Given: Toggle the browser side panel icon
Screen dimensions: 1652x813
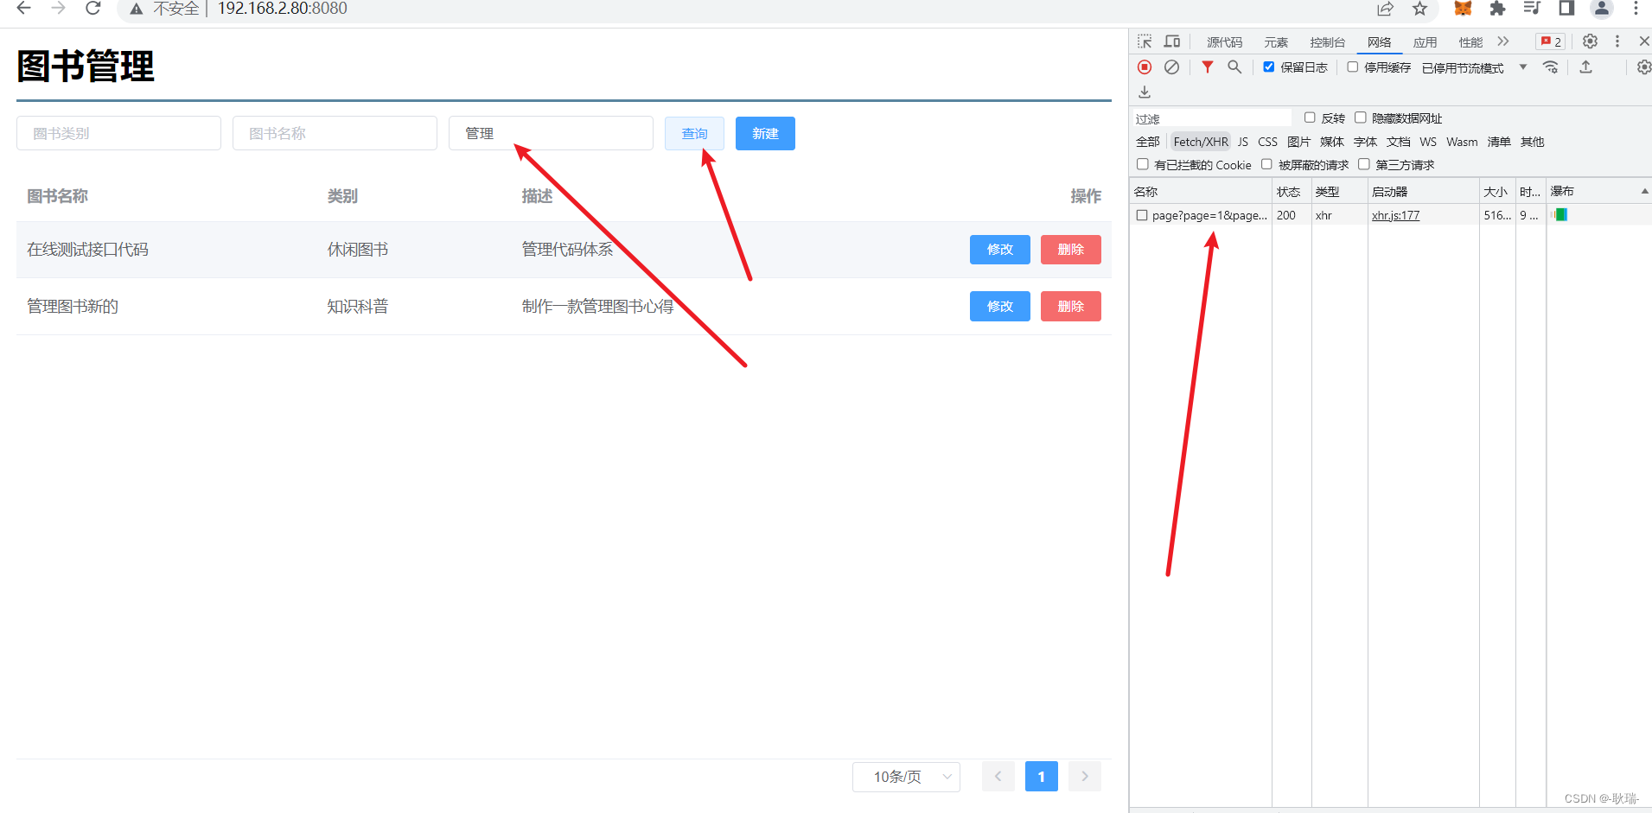Looking at the screenshot, I should (1566, 9).
